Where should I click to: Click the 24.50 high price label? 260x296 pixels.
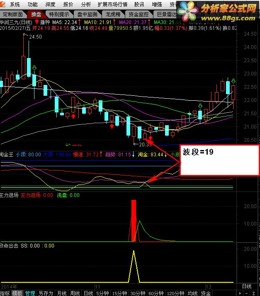[36, 37]
